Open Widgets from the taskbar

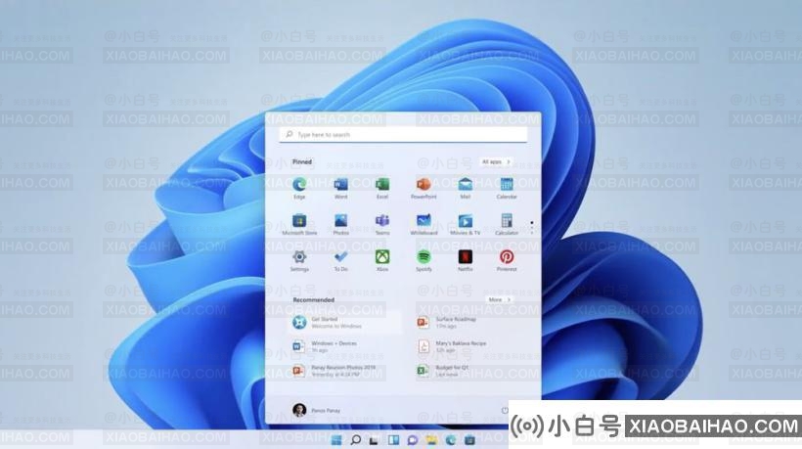393,440
